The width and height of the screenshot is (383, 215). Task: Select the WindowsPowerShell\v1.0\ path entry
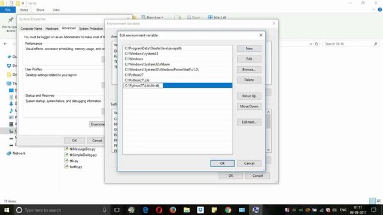point(178,69)
